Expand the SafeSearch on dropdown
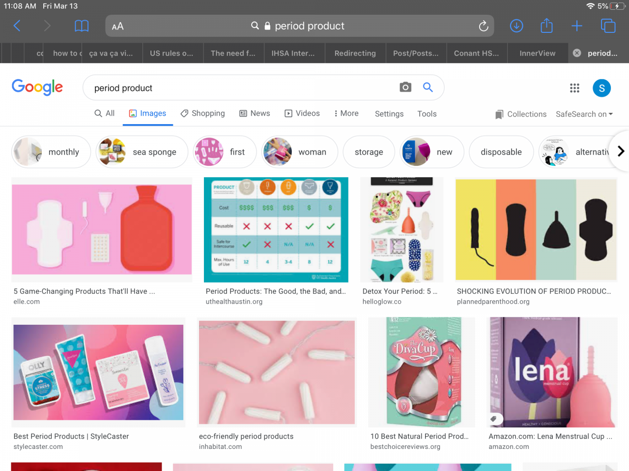629x471 pixels. [584, 114]
